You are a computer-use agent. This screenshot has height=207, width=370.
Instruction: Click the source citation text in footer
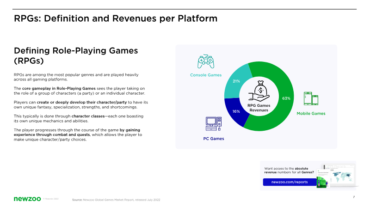coord(116,200)
